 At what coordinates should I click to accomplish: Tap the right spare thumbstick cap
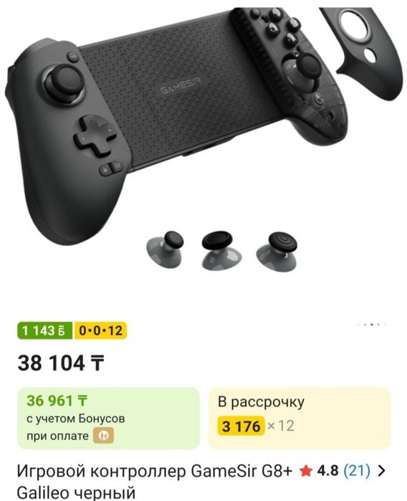(x=277, y=252)
